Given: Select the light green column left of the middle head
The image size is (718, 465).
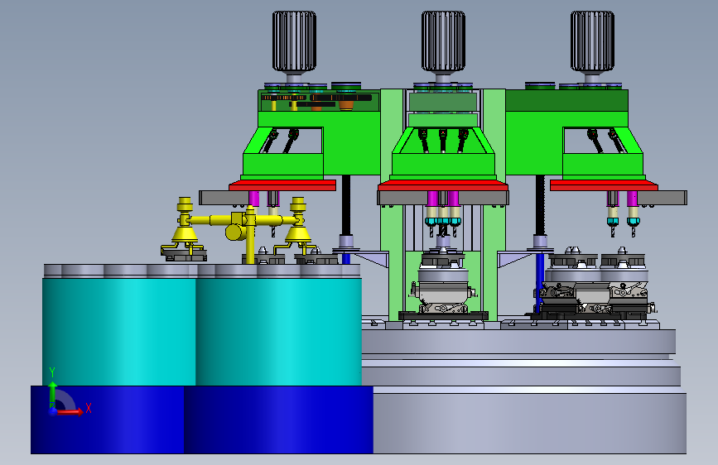Looking at the screenshot, I should 392,204.
